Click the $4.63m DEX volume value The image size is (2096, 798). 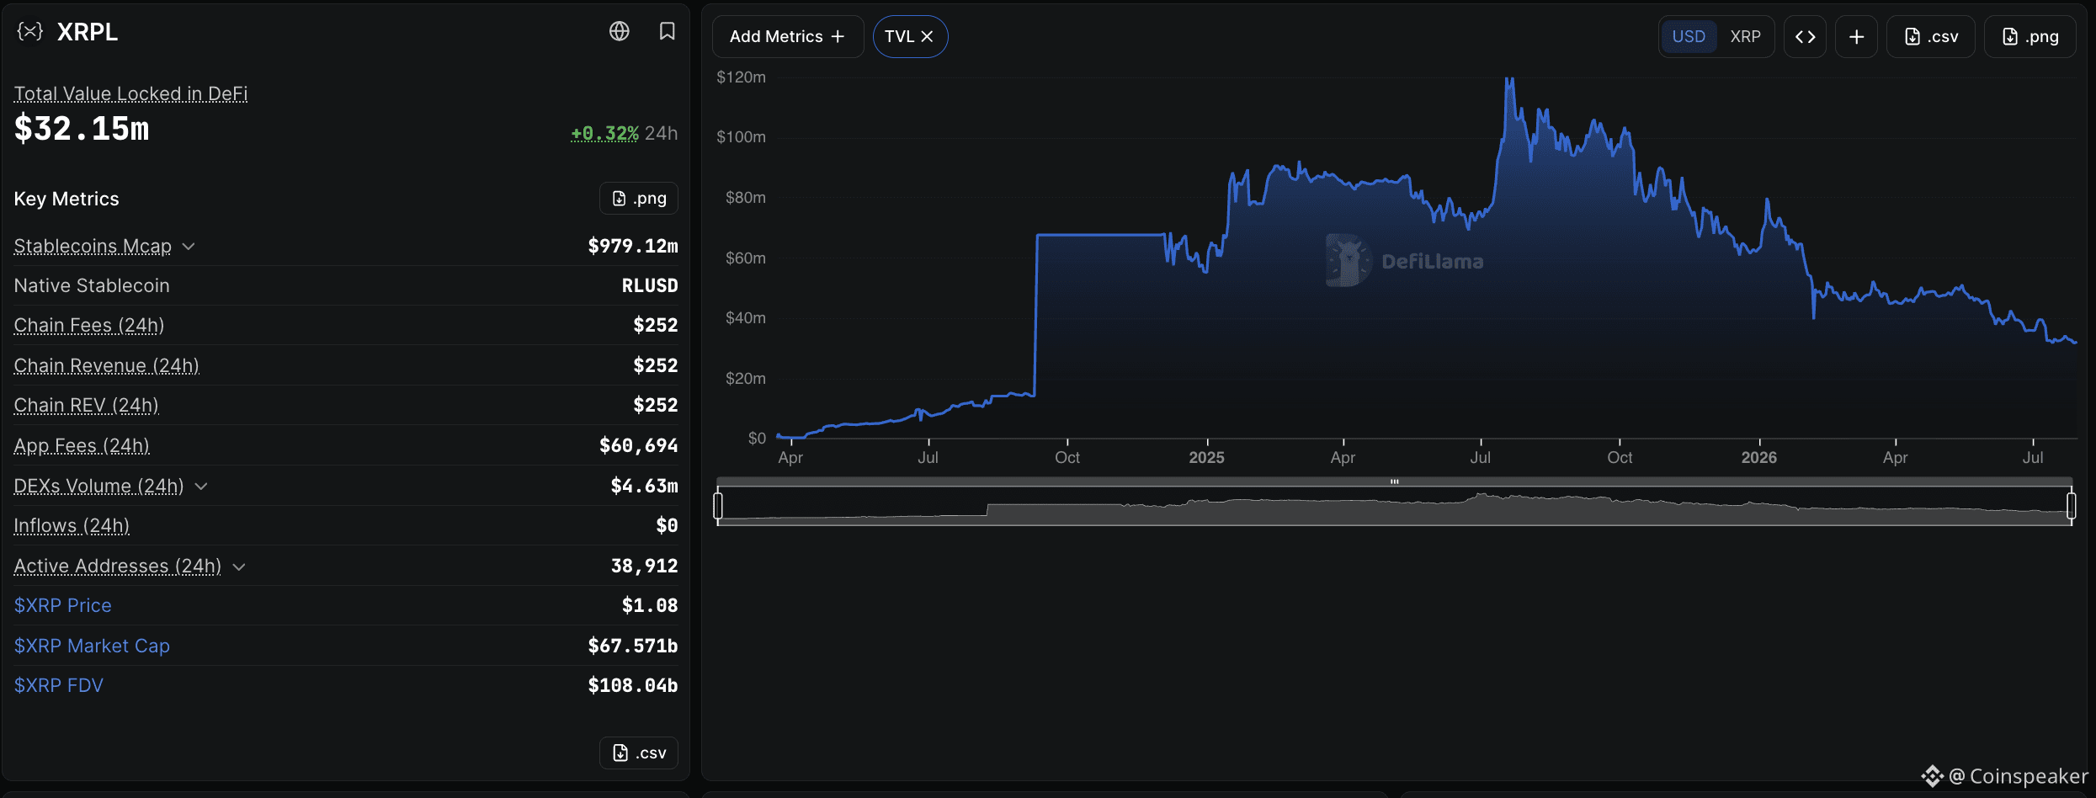coord(644,486)
